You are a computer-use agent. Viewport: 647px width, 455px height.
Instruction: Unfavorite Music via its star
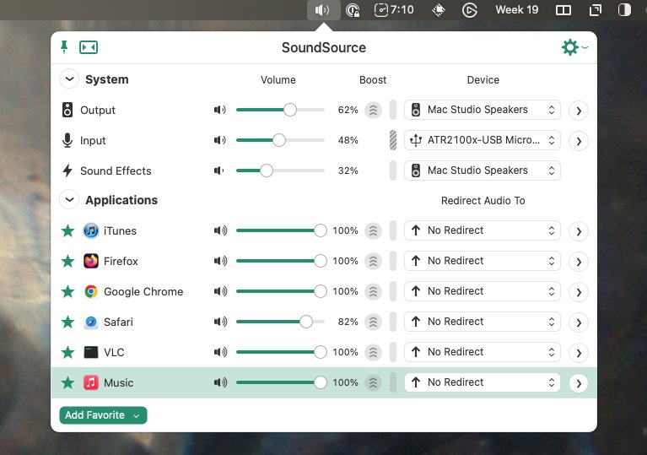pos(67,382)
